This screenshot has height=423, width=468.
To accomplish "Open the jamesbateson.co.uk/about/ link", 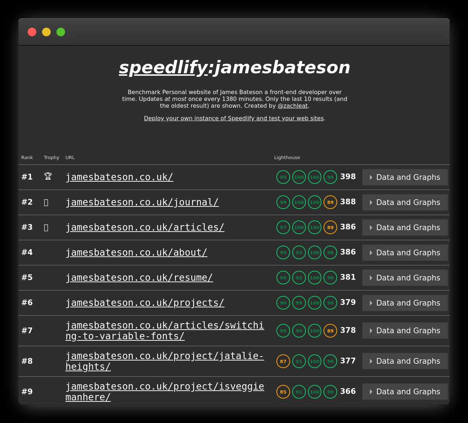I will point(136,252).
